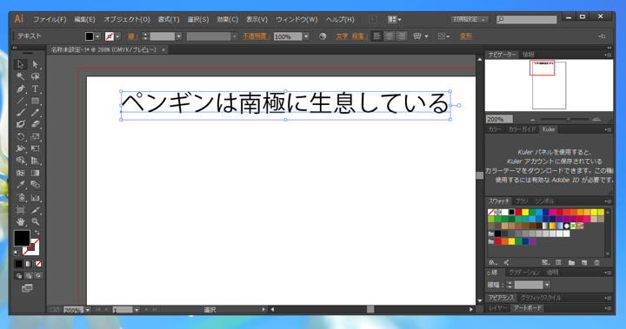Select the Zoom magnifier tool
The height and width of the screenshot is (329, 626).
point(35,221)
